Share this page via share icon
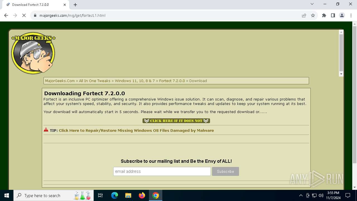Image resolution: width=357 pixels, height=201 pixels. pyautogui.click(x=304, y=15)
